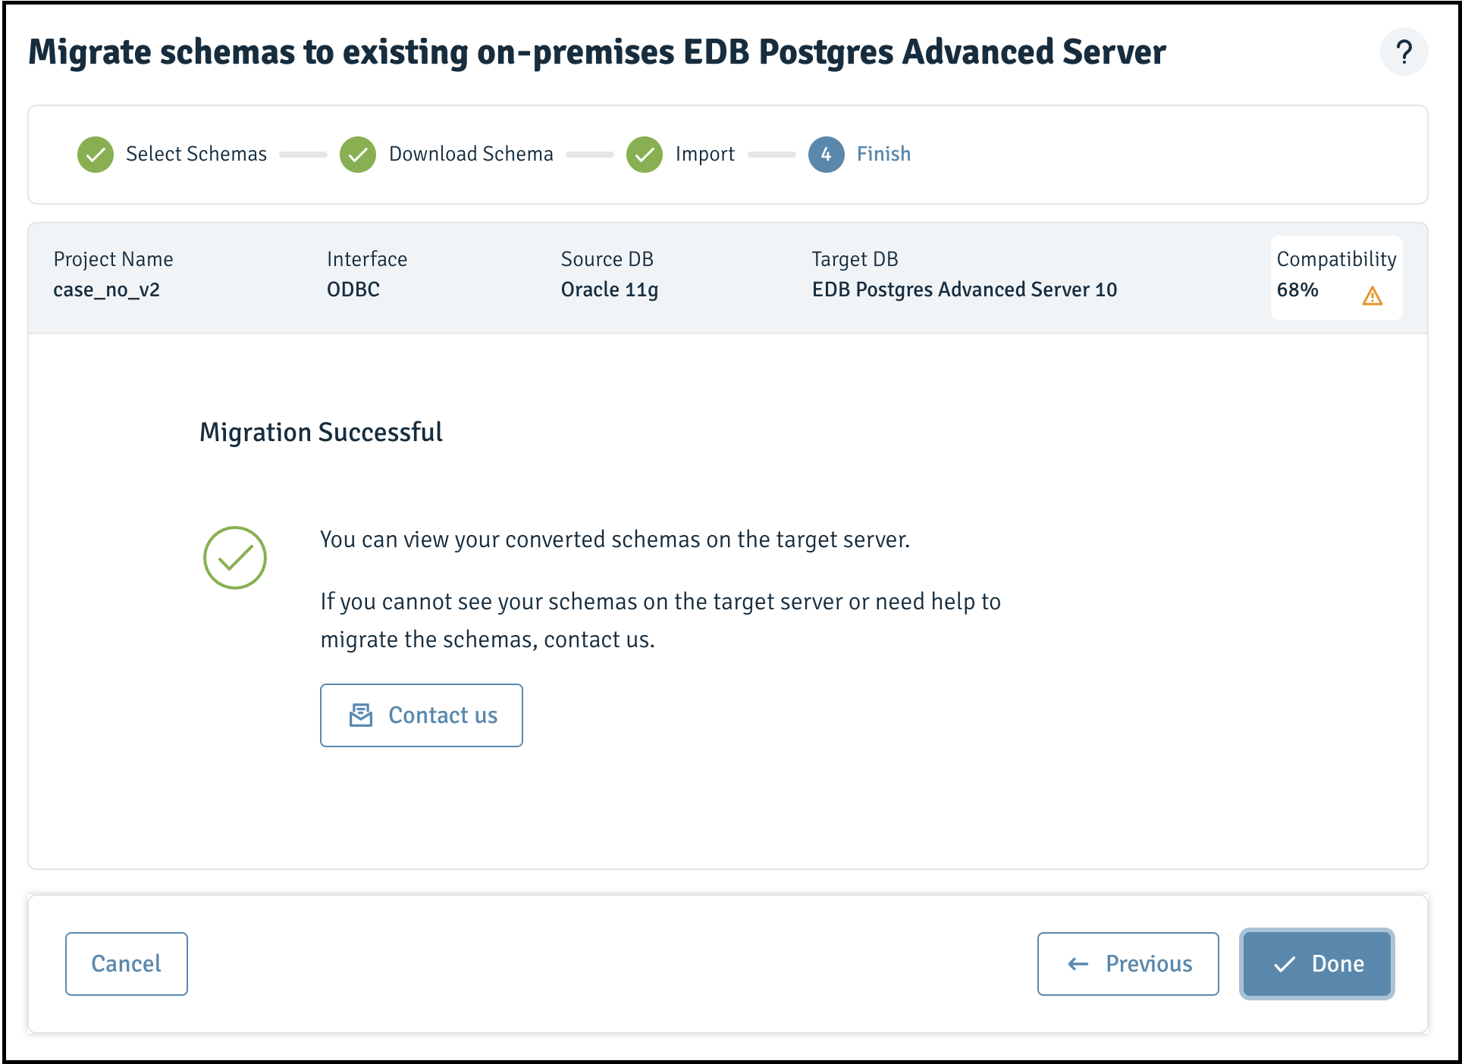Go to the Download Schema step
1462x1064 pixels.
click(x=471, y=154)
